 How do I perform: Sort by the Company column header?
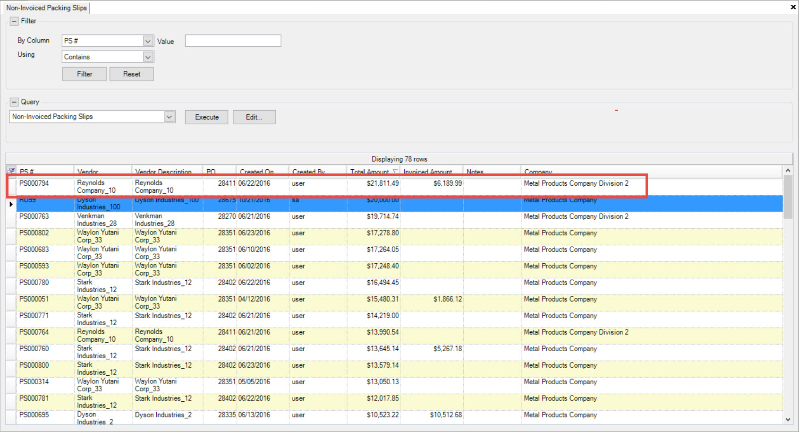[x=652, y=172]
